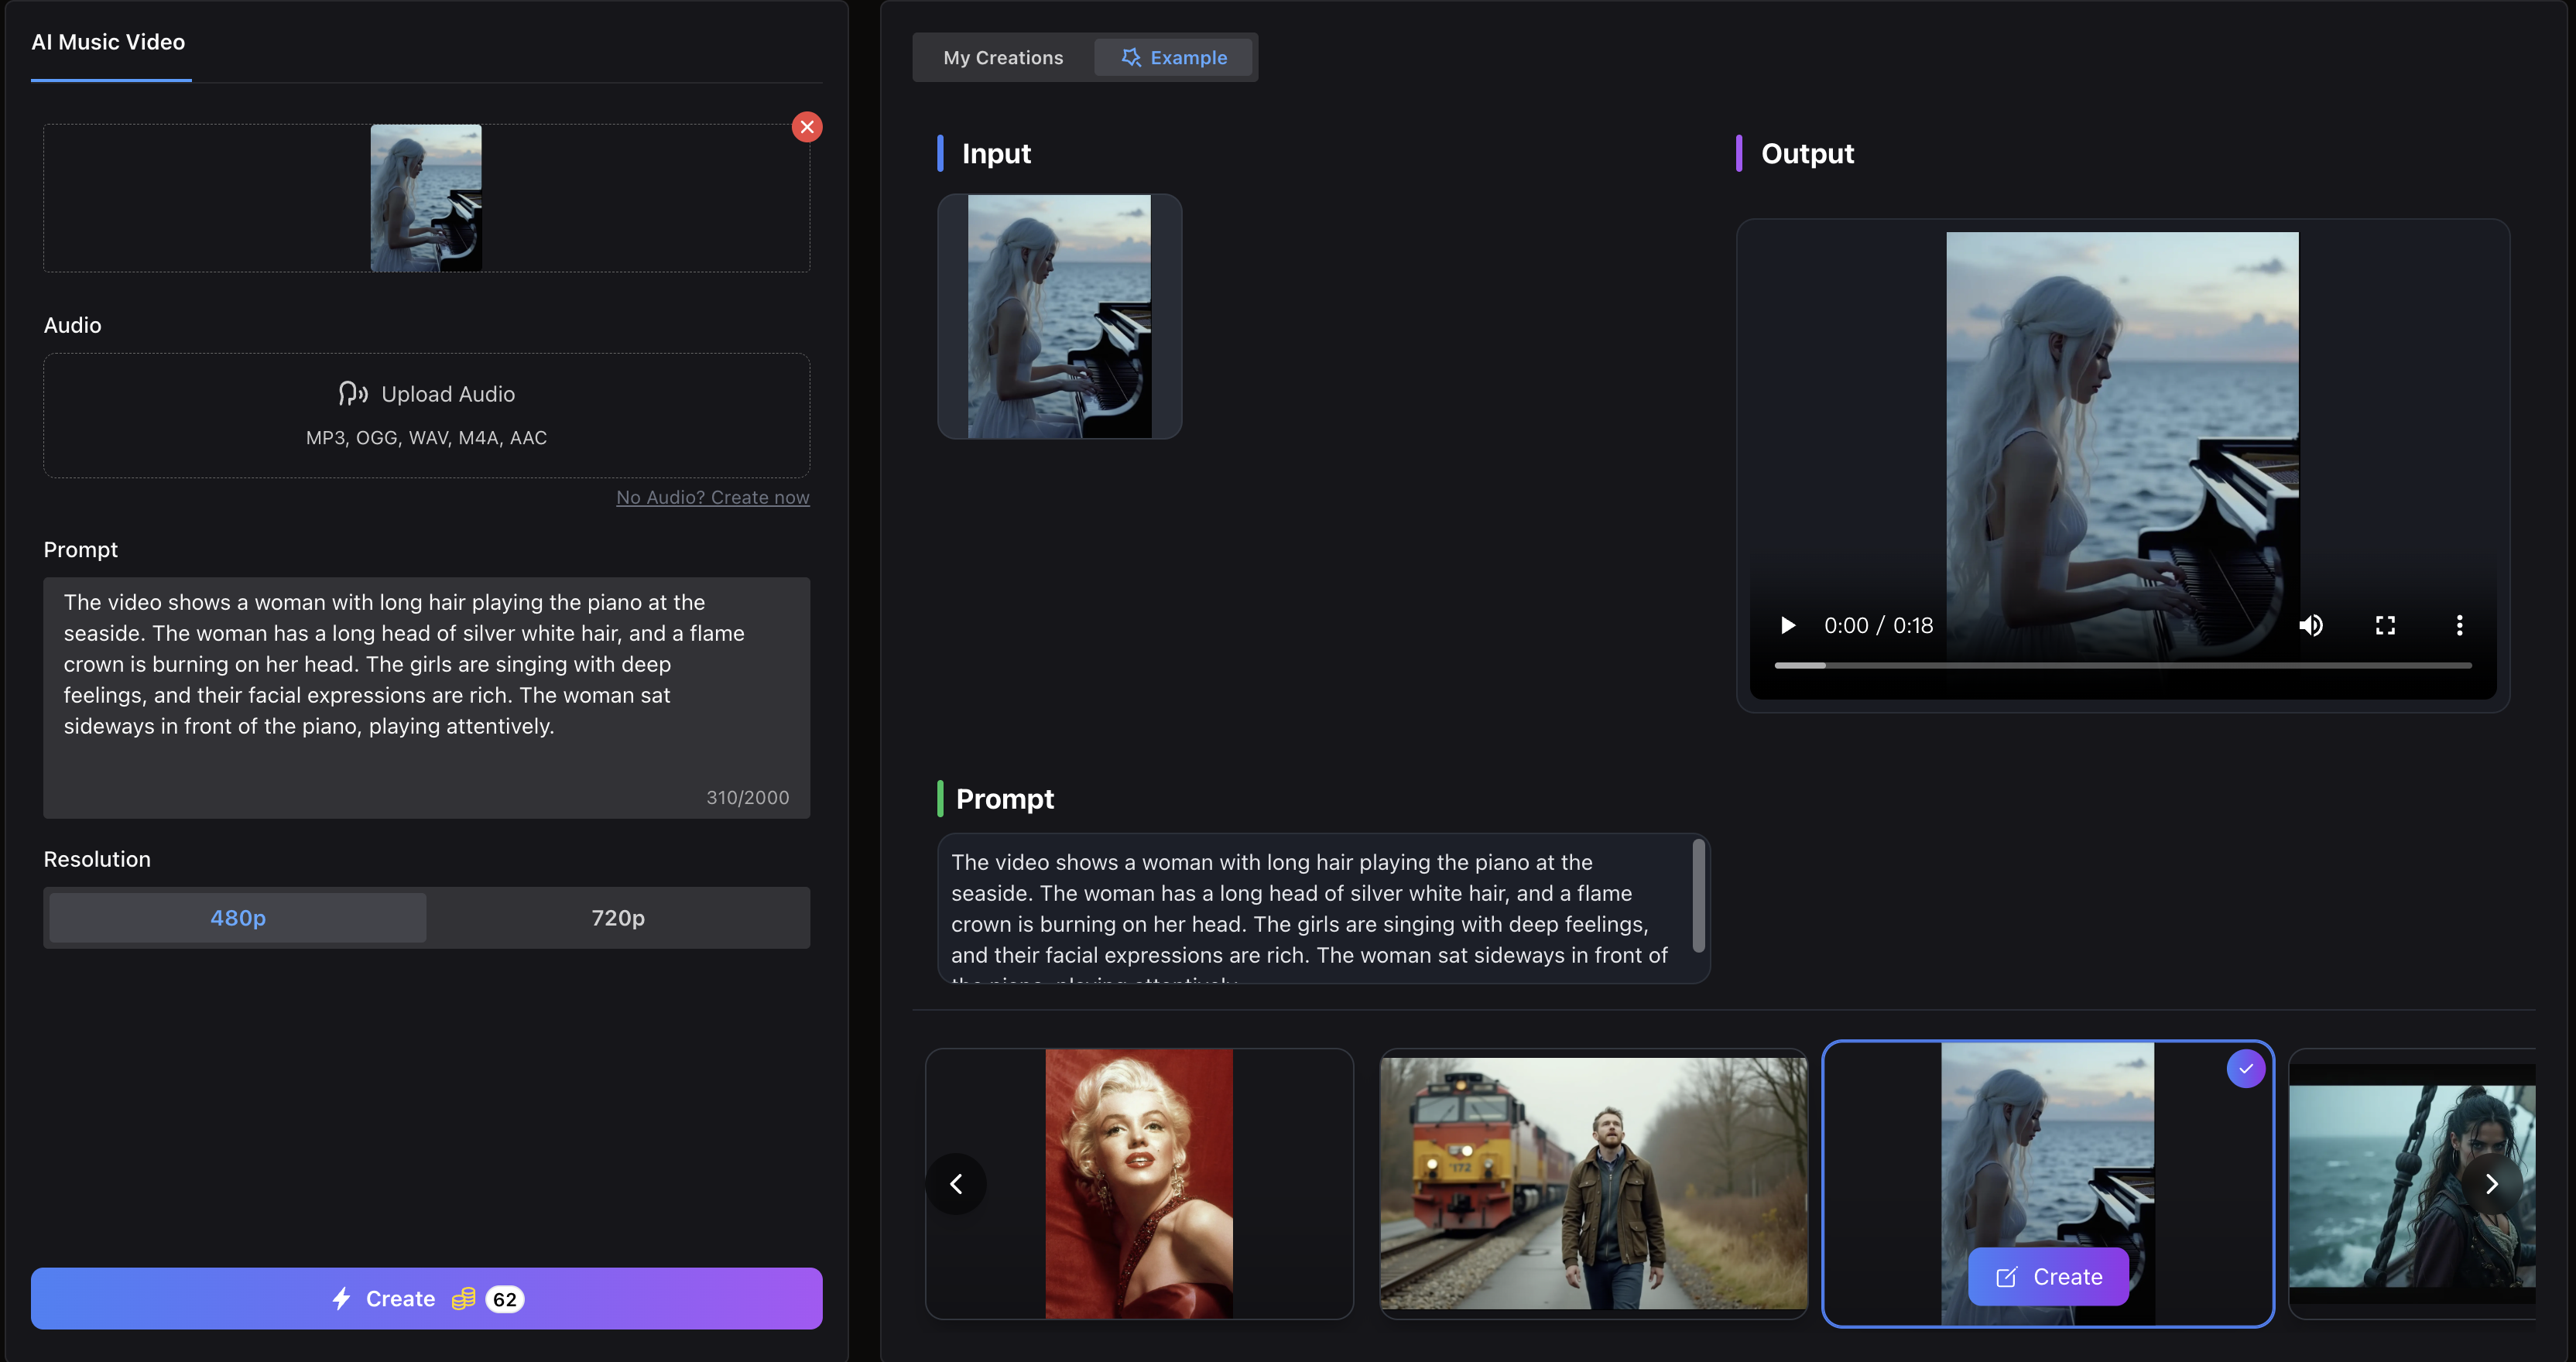Select 720p resolution
Viewport: 2576px width, 1362px height.
click(x=618, y=917)
